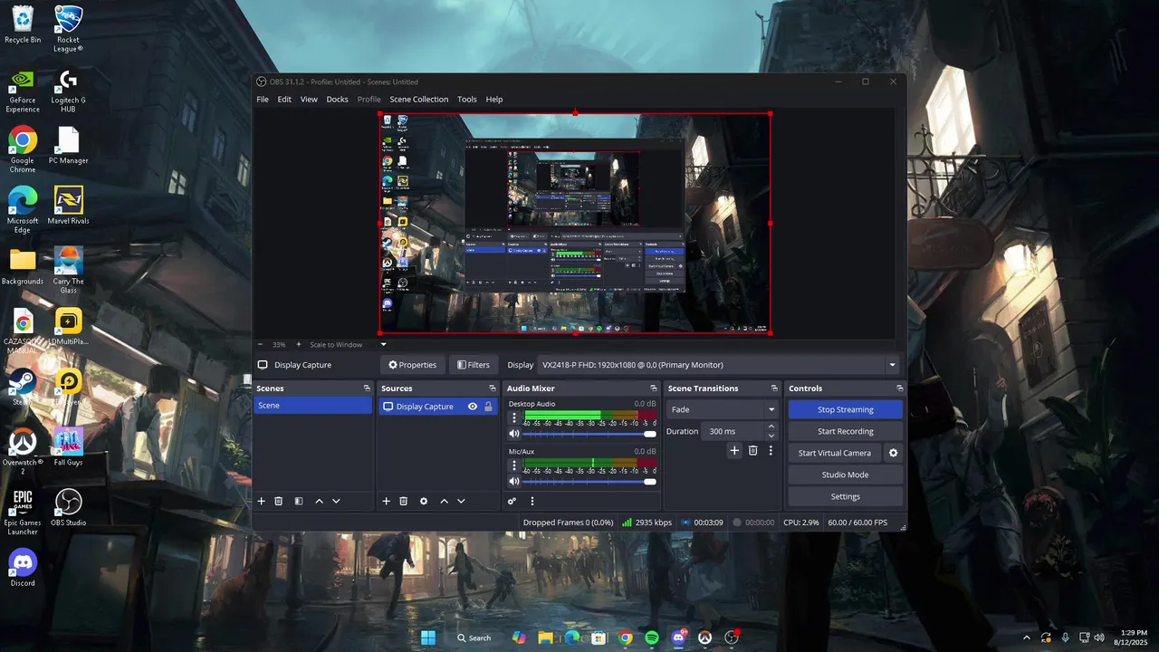Pop out the Controls dock
The image size is (1159, 652).
(899, 388)
